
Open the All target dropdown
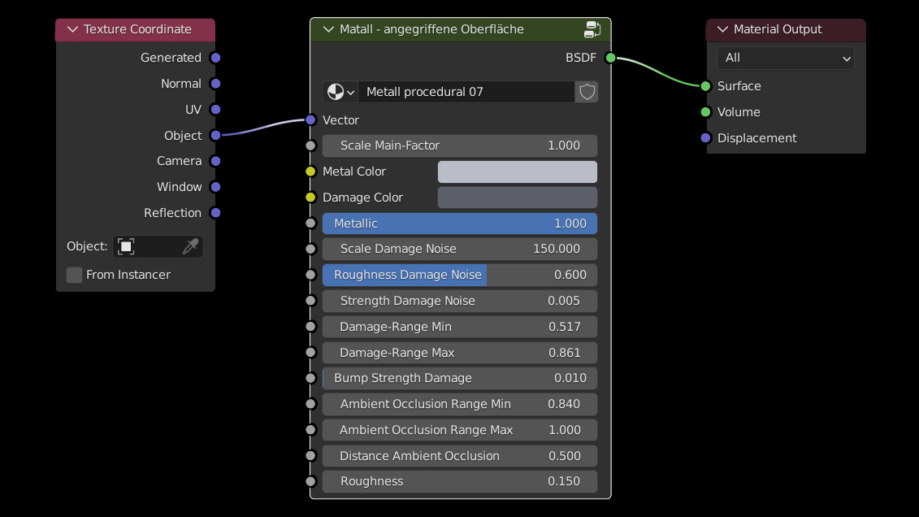point(785,58)
